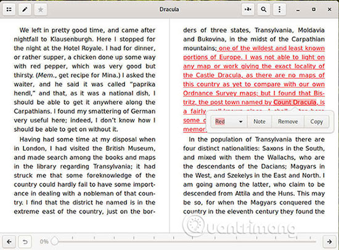Viewport: 339px width, 250px height.
Task: Close the Dracula reader window
Action: tap(330, 9)
